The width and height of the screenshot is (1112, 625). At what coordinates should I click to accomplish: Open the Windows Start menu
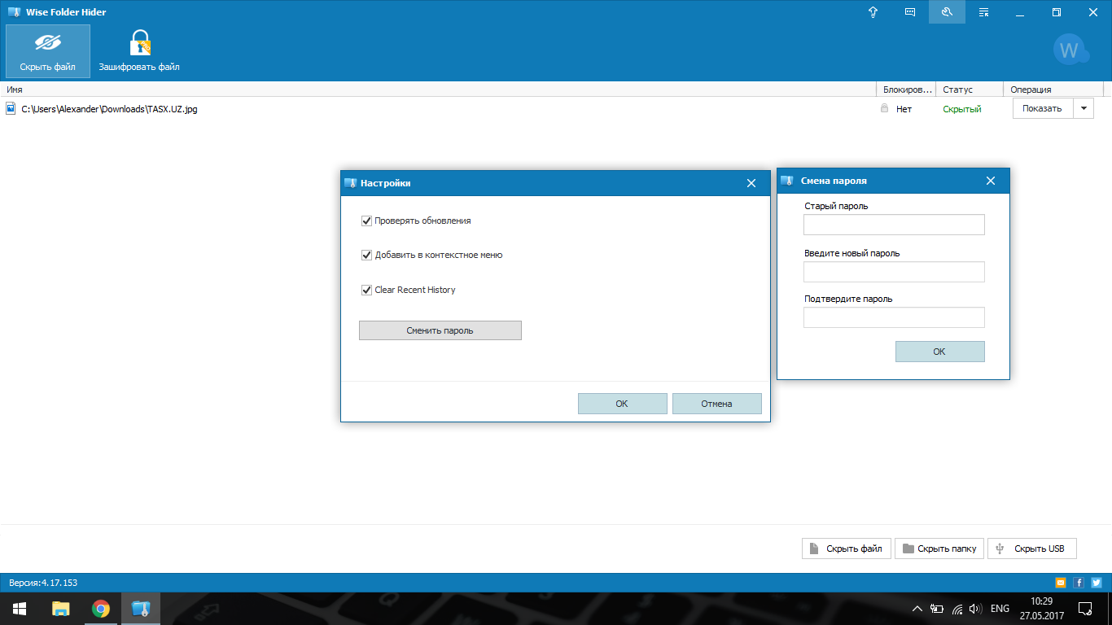click(20, 609)
